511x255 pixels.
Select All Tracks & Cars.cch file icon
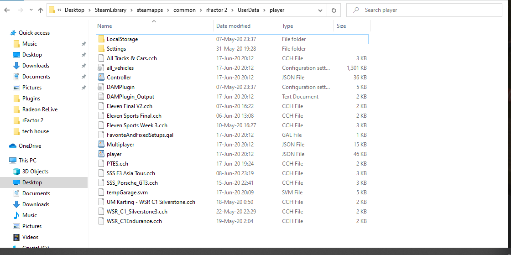[101, 58]
